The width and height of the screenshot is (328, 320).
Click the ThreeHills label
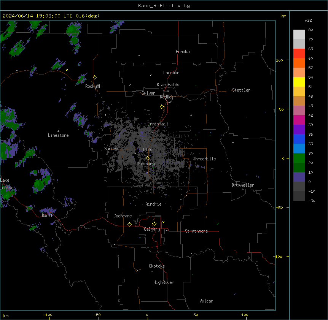(204, 159)
